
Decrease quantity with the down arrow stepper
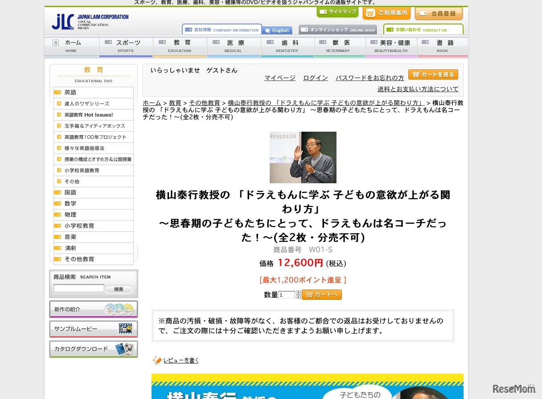pyautogui.click(x=298, y=297)
